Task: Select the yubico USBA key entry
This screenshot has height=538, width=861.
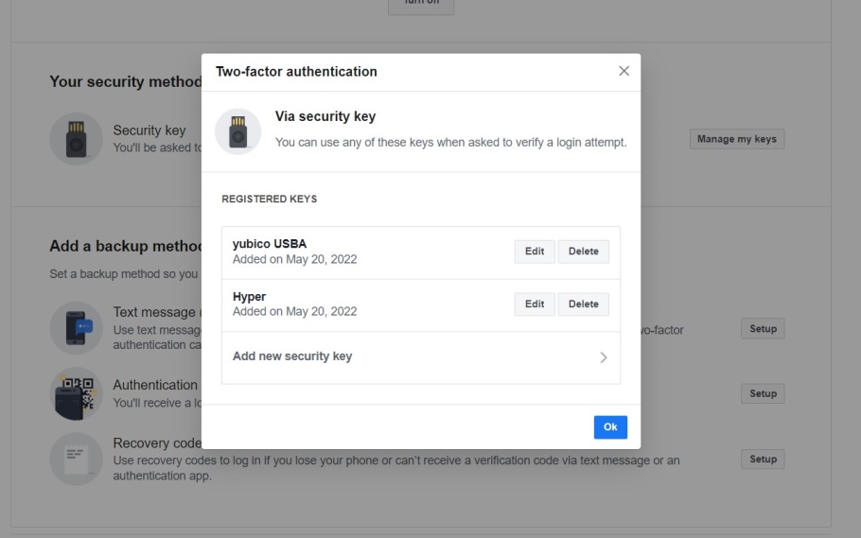Action: [421, 252]
